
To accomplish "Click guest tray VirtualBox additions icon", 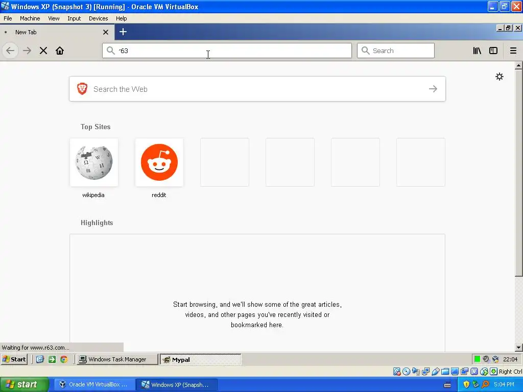I will pos(495,359).
